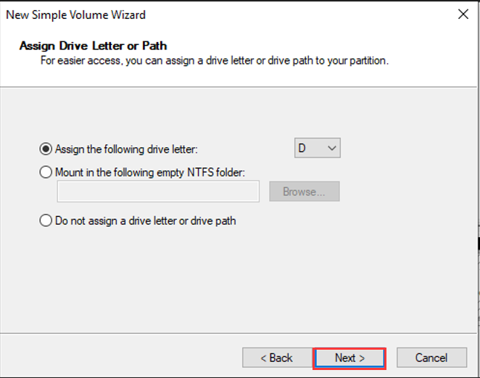Screen dimensions: 480x378
Task: Click the 'For easier access' description text
Action: (214, 61)
